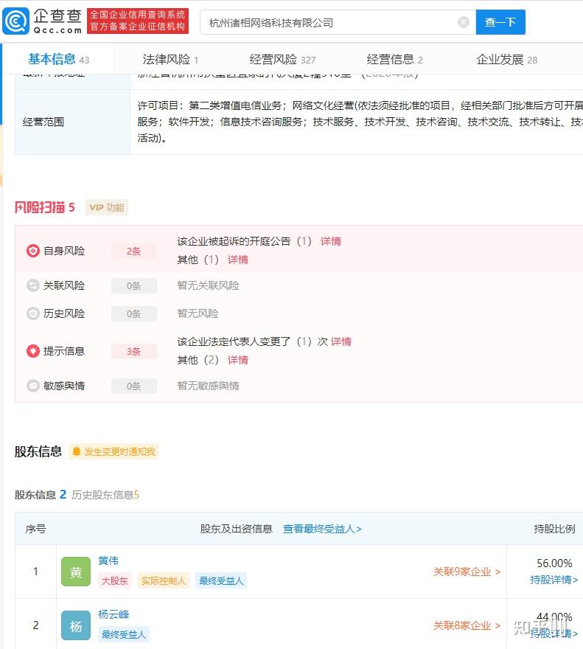Viewport: 583px width, 649px height.
Task: Open the 企业发展 tab
Action: [506, 60]
